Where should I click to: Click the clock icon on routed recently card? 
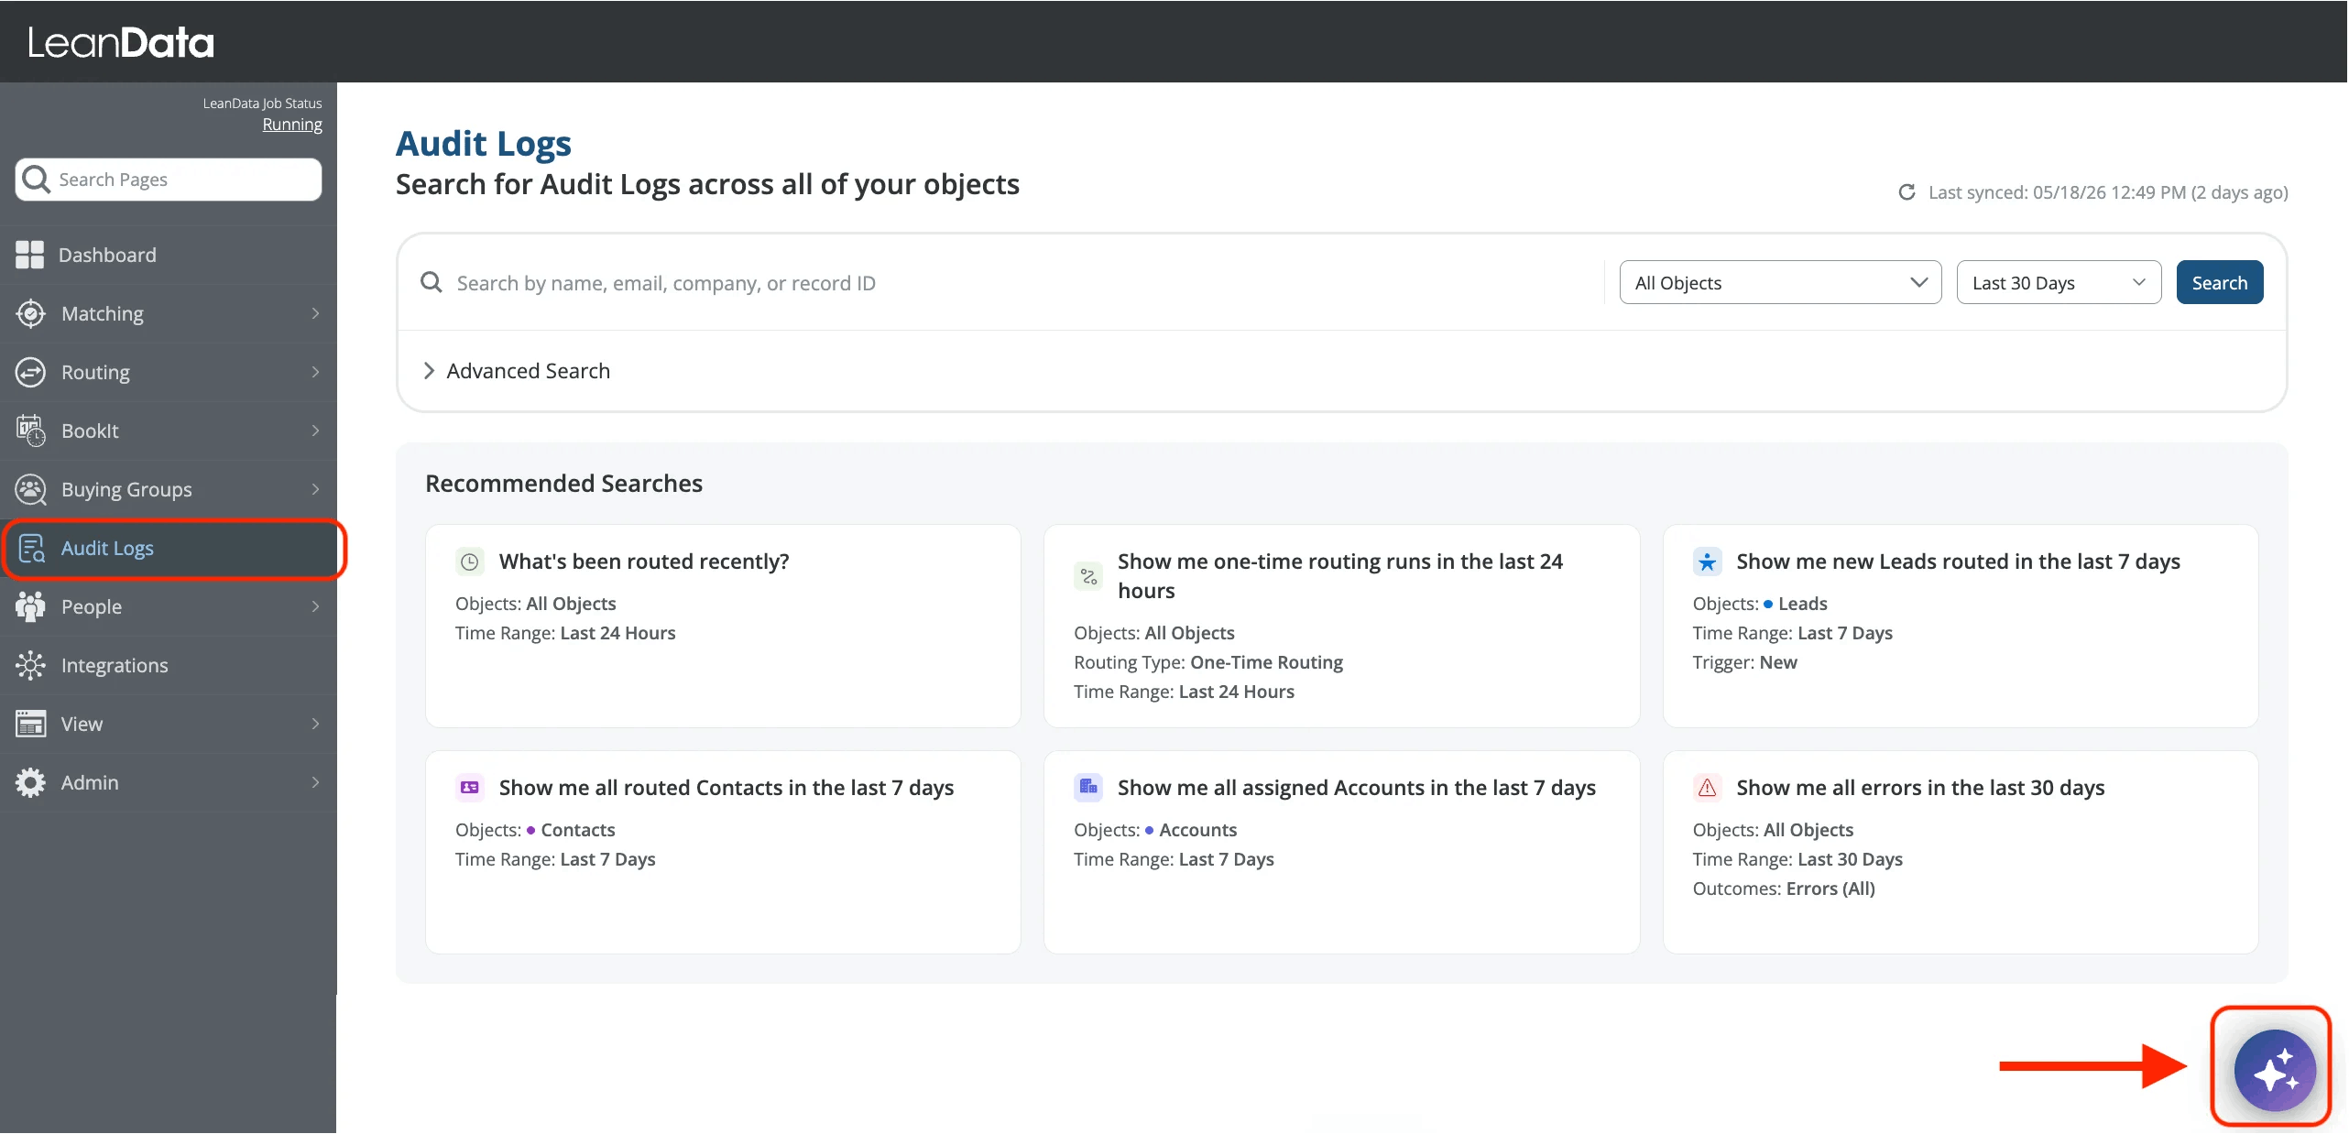click(x=470, y=562)
